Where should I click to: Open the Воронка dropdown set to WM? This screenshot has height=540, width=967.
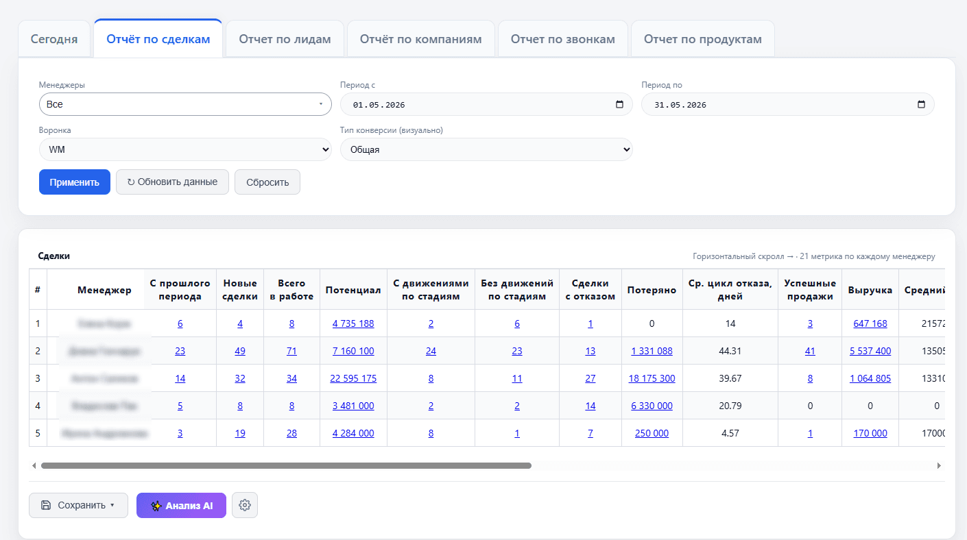185,149
